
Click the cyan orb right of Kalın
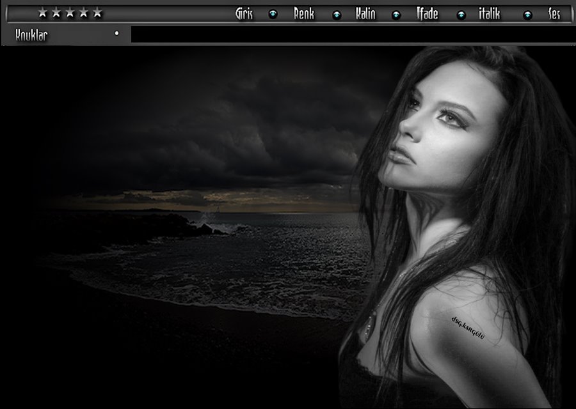coord(396,15)
